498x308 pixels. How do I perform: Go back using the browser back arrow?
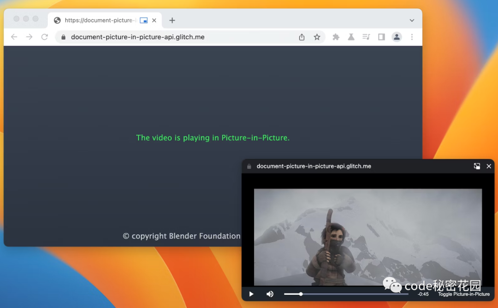(x=14, y=37)
